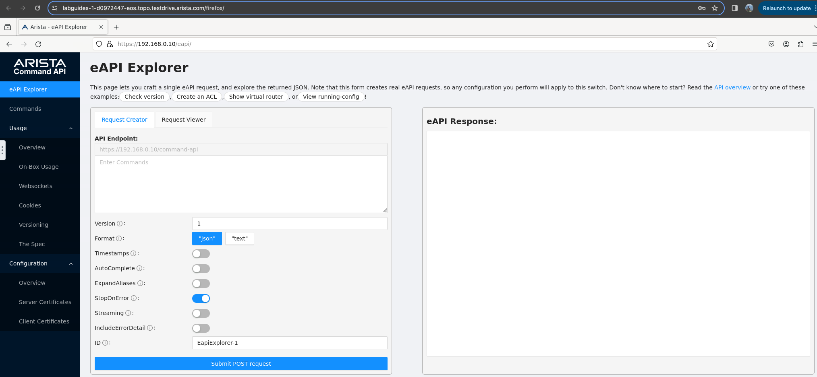Image resolution: width=817 pixels, height=377 pixels.
Task: Open the Firefox account icon
Action: click(786, 44)
